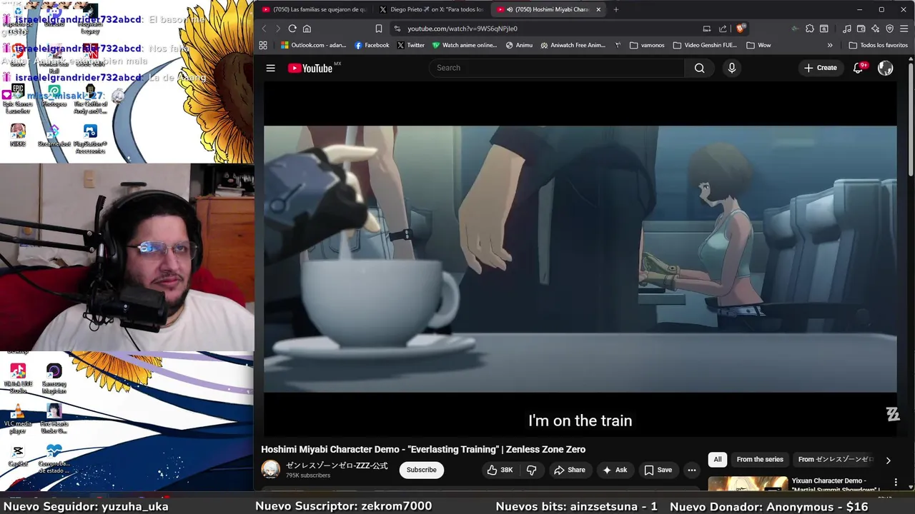
Task: Open the Brave Shields lion icon
Action: click(x=741, y=29)
